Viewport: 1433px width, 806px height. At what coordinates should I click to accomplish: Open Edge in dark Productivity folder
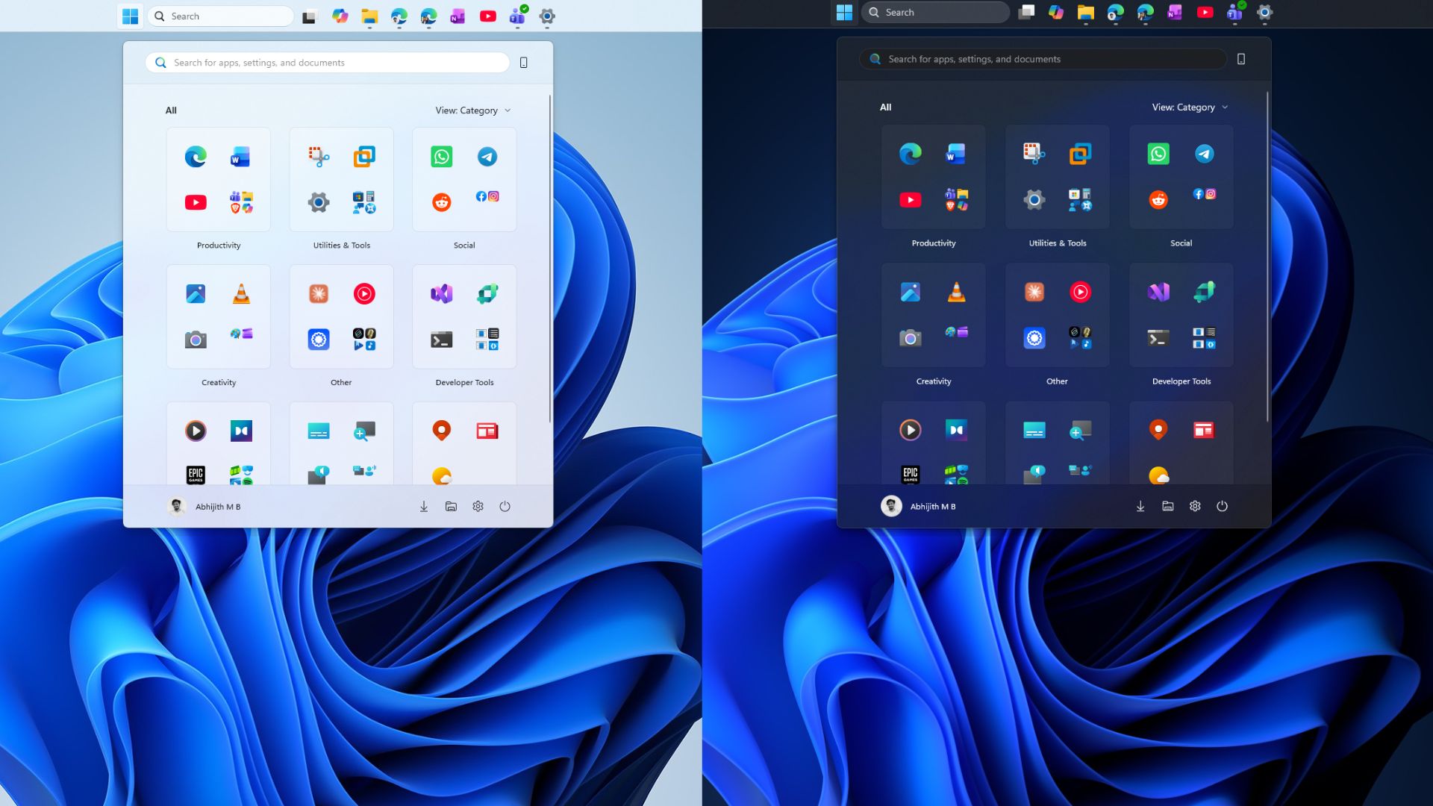tap(911, 154)
